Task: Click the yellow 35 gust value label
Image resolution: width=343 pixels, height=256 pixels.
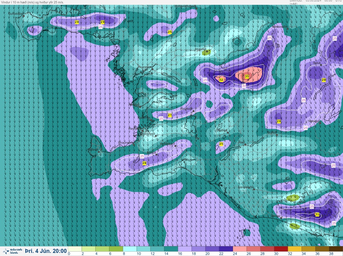Action: point(247,76)
